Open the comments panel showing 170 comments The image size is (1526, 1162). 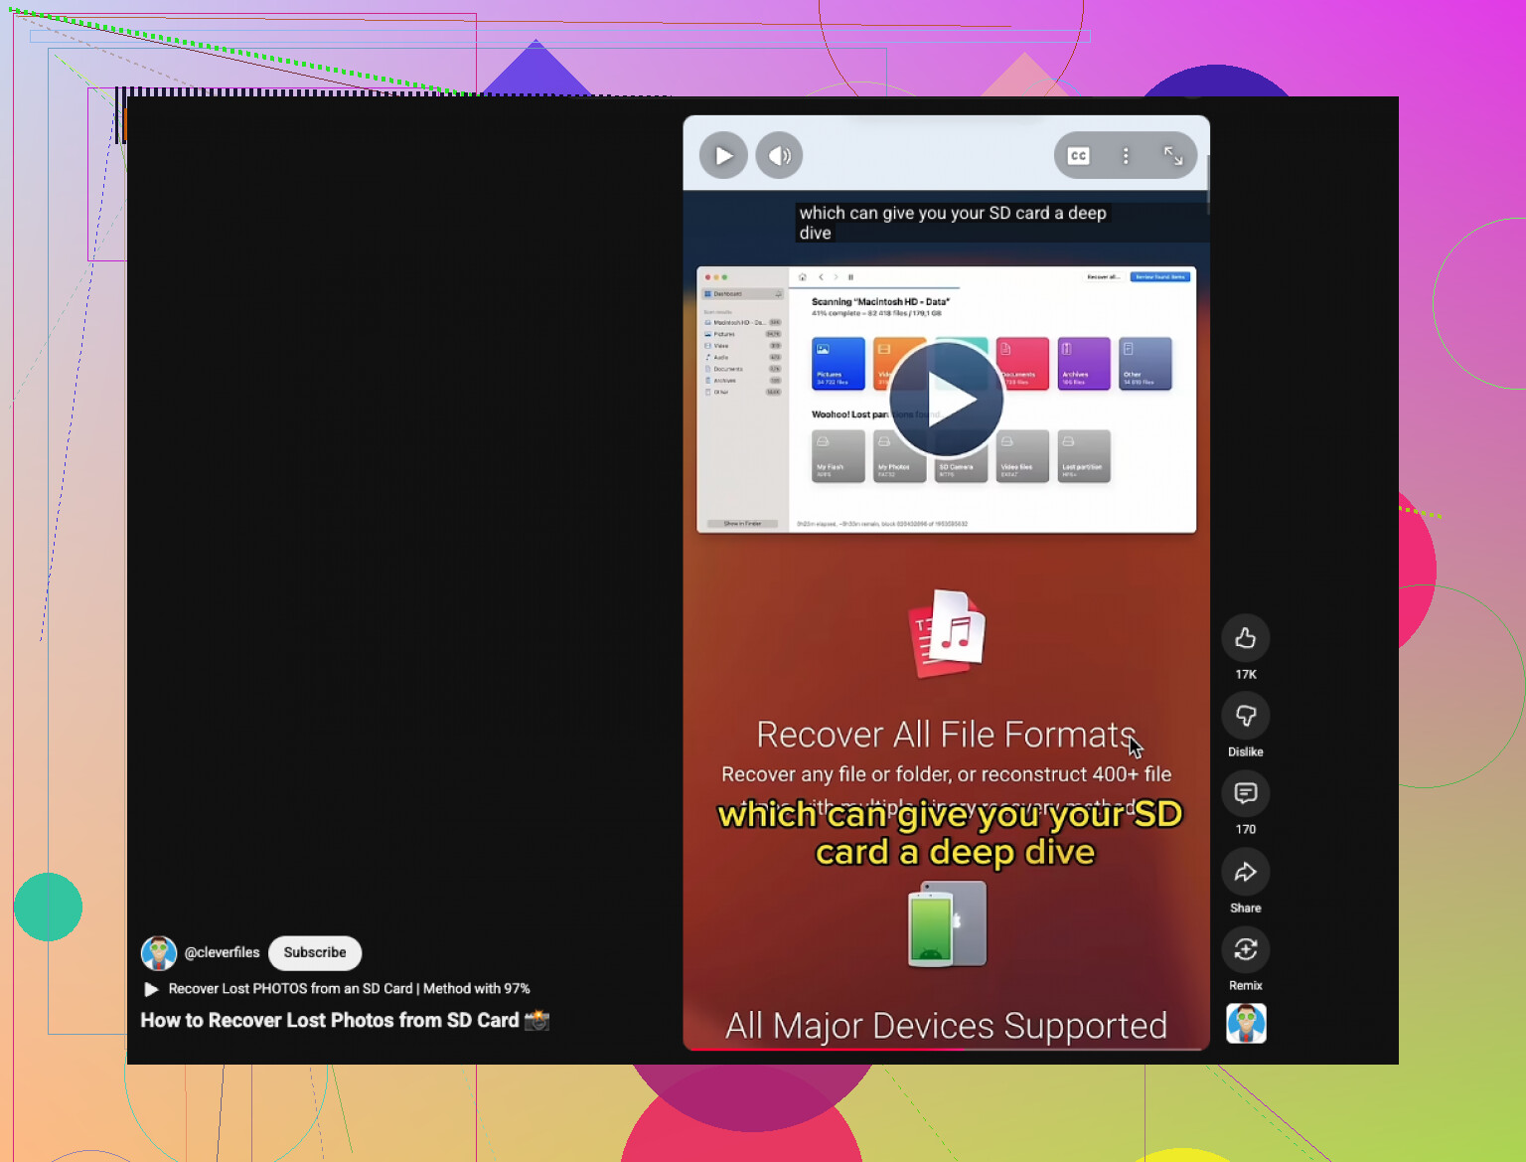click(1246, 793)
